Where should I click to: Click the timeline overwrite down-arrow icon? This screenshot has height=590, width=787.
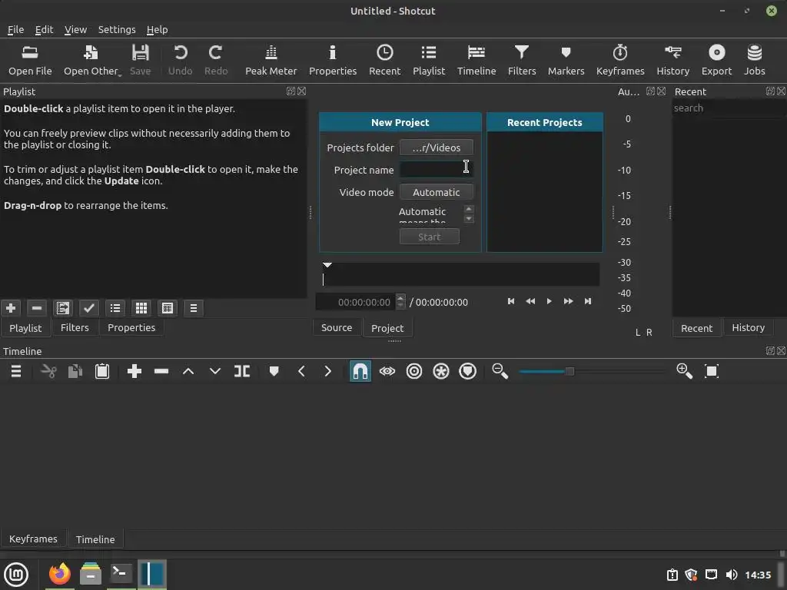[215, 371]
